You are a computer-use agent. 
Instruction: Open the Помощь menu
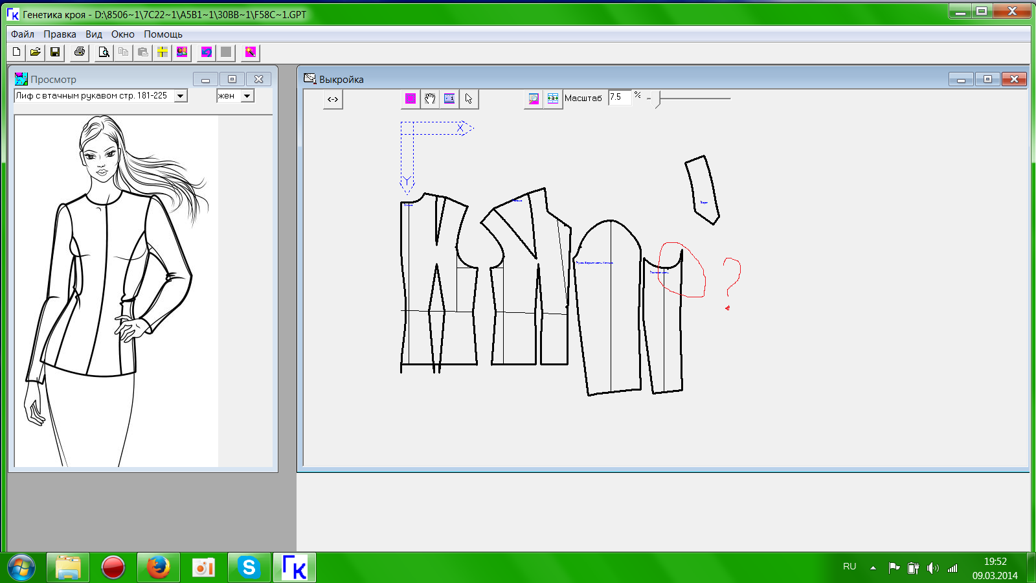163,34
